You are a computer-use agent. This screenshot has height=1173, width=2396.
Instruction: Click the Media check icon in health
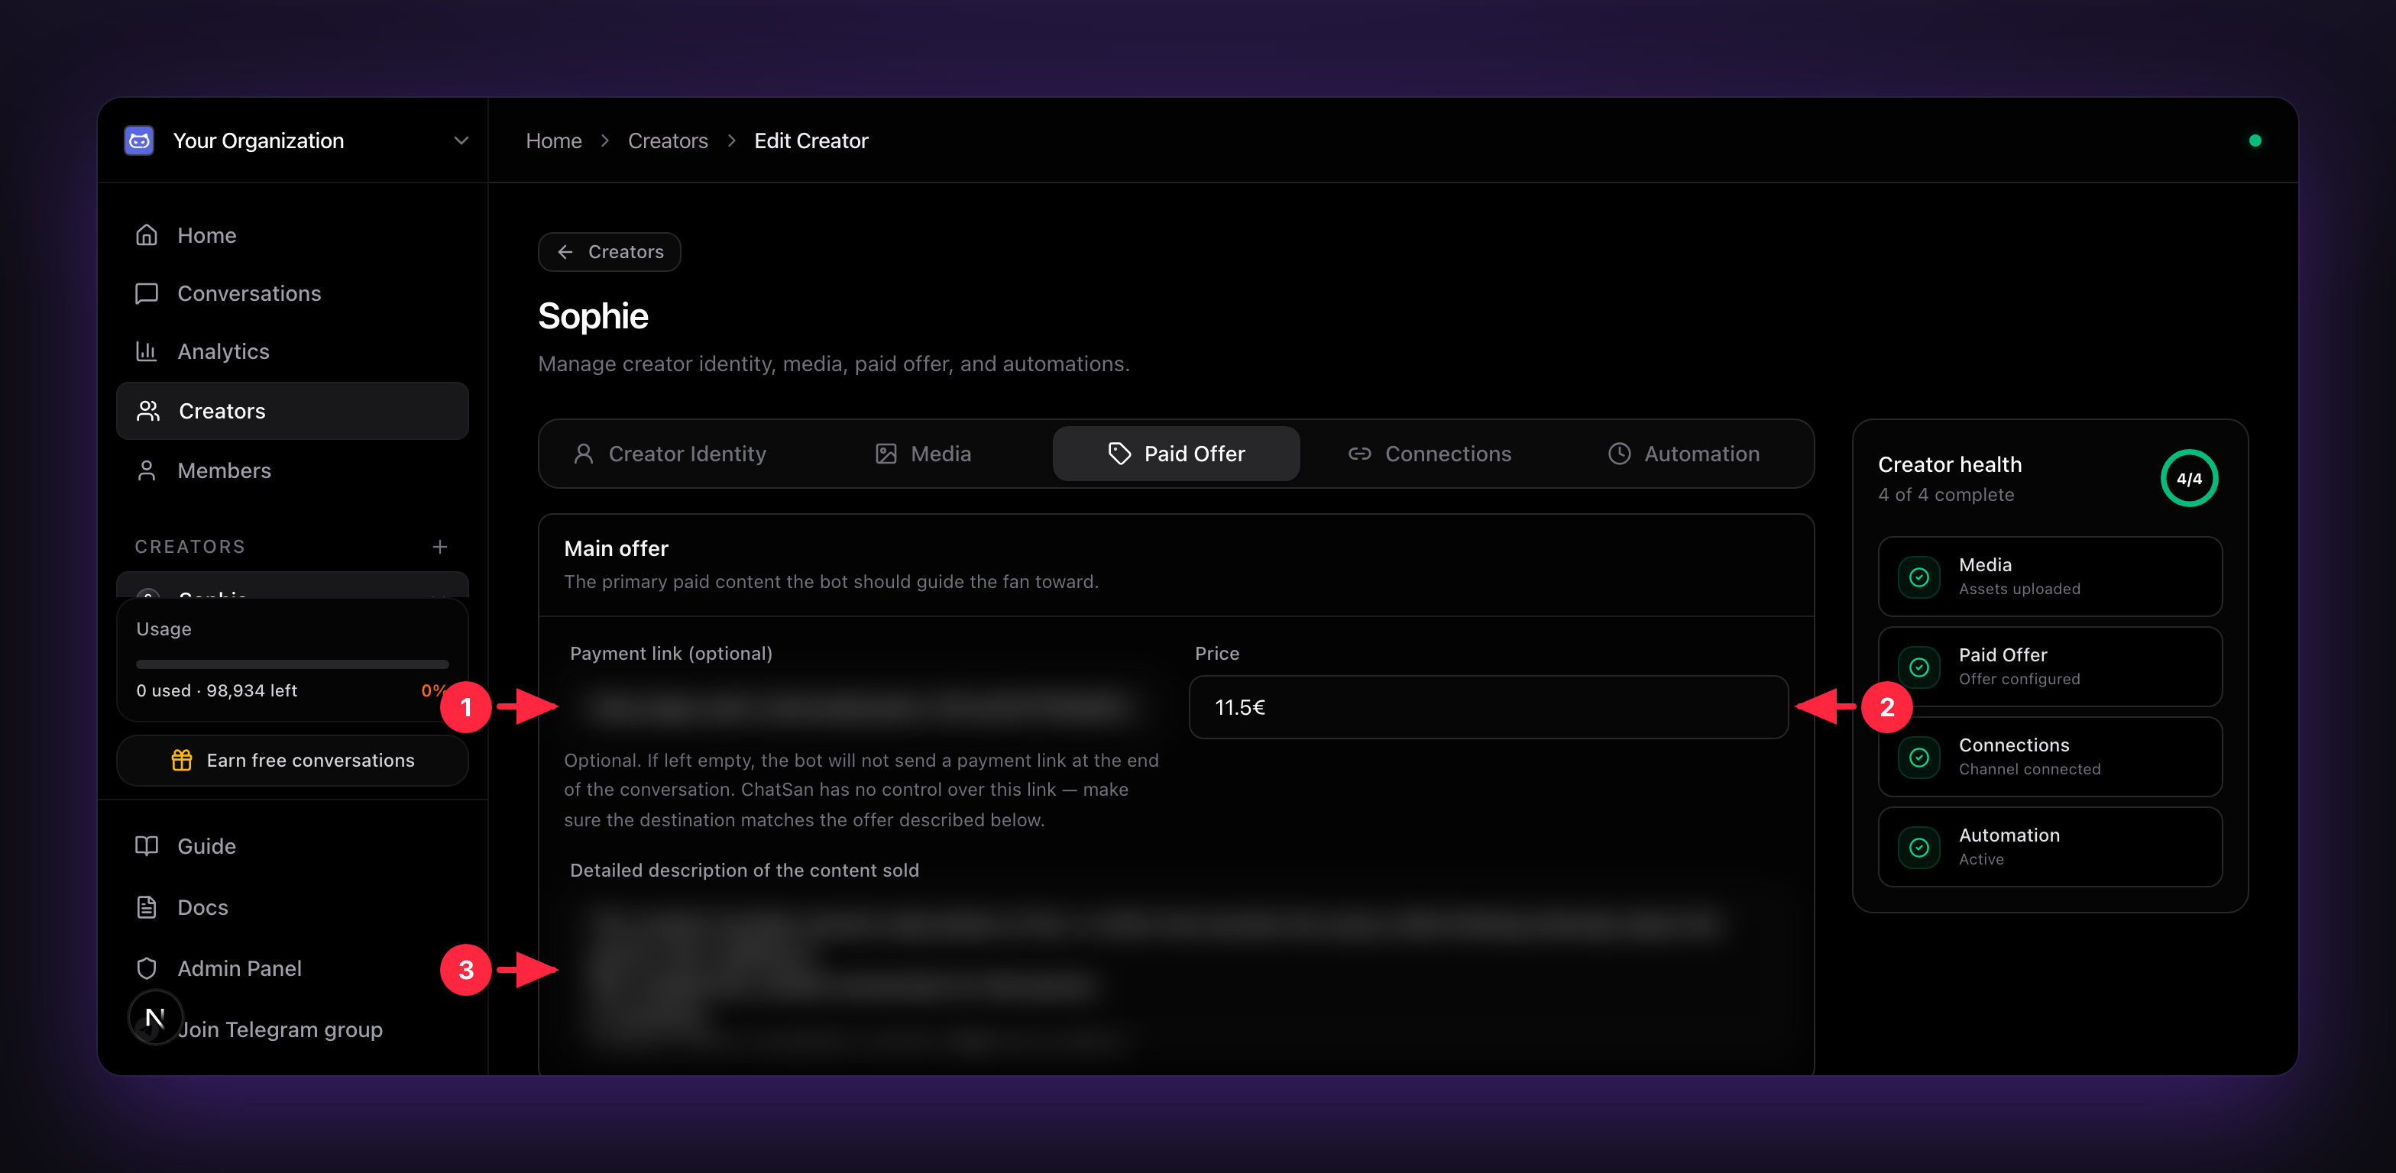(1918, 577)
